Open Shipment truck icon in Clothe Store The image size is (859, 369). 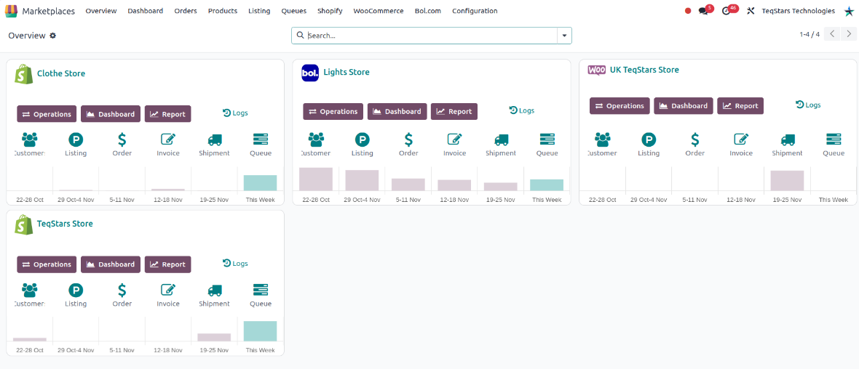point(214,139)
